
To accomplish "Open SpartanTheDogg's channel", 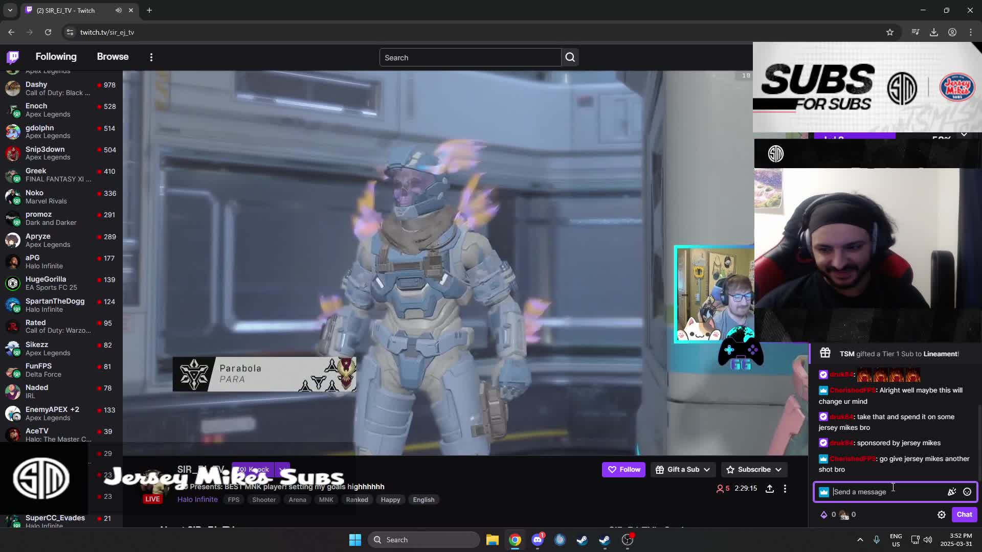I will 61,305.
